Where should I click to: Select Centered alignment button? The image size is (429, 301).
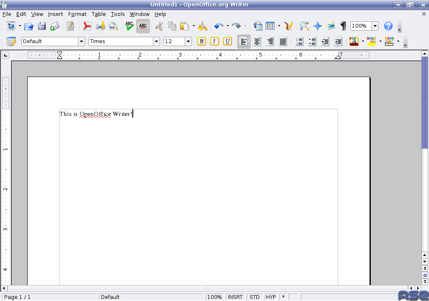pos(257,41)
